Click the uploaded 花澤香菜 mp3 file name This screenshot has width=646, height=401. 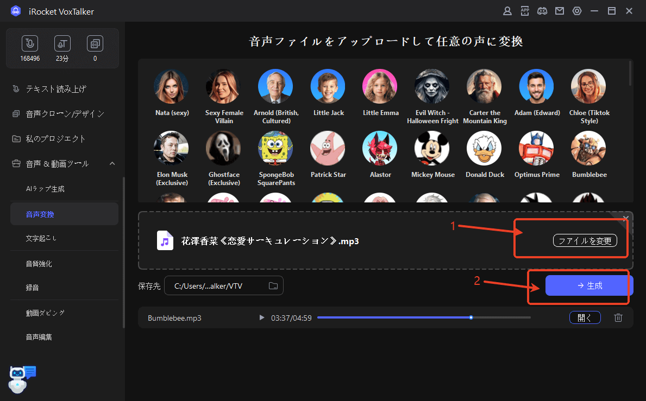click(x=270, y=241)
